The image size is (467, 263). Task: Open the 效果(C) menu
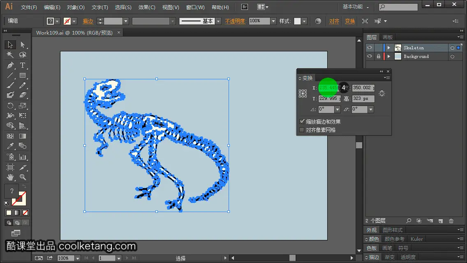click(x=147, y=7)
